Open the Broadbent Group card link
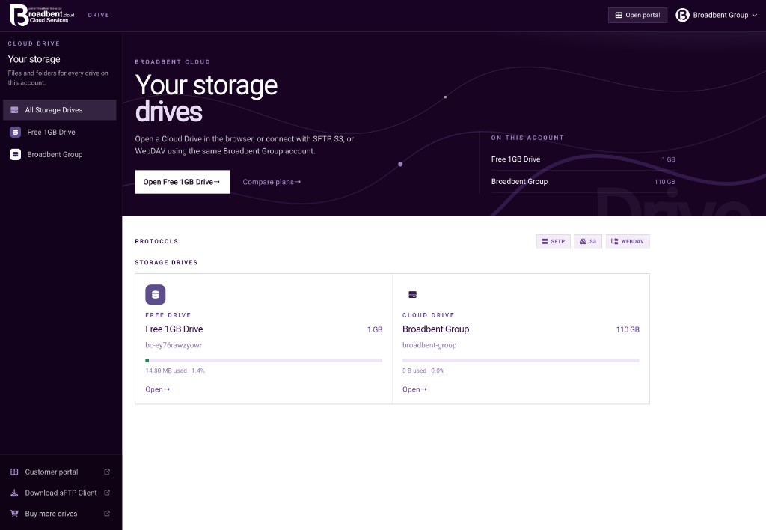 (414, 389)
